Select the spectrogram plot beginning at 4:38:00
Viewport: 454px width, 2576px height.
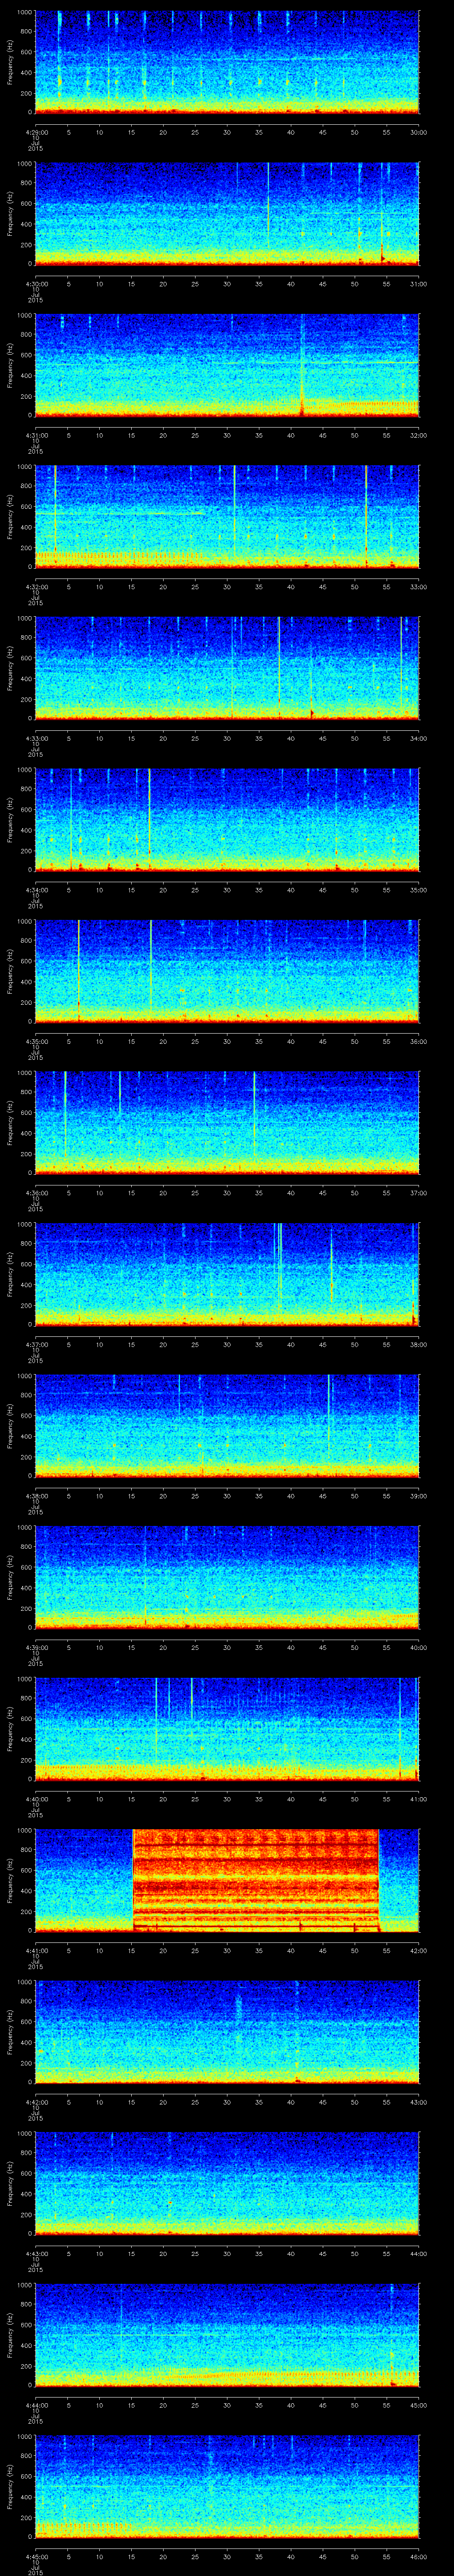(227, 1426)
